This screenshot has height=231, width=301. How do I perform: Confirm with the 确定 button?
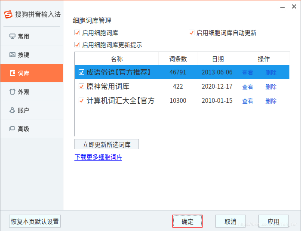[x=187, y=221]
